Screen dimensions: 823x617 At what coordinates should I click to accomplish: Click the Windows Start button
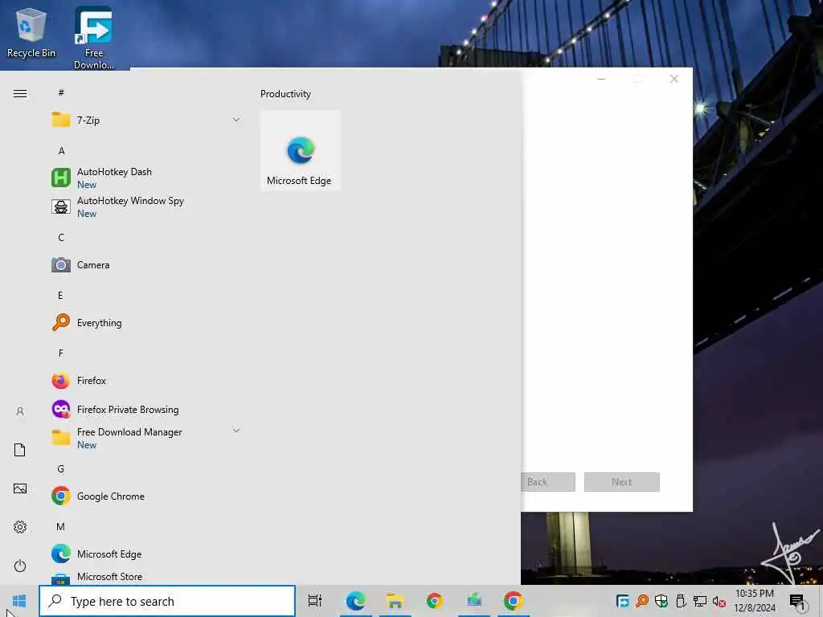(19, 601)
